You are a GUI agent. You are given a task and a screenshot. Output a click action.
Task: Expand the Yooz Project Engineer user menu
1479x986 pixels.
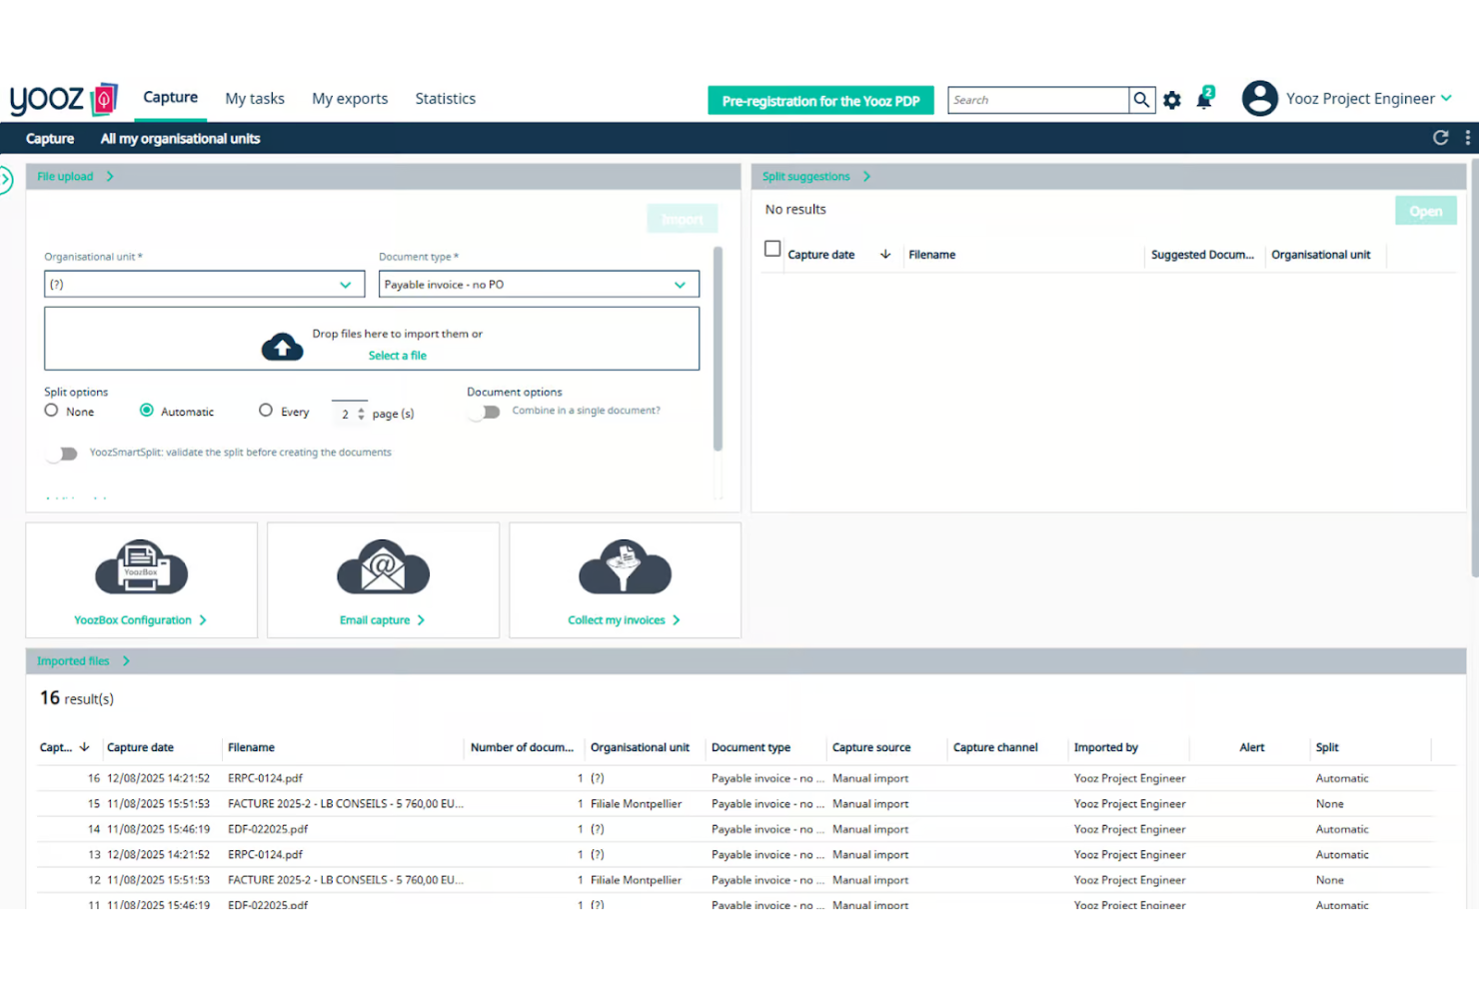point(1447,98)
